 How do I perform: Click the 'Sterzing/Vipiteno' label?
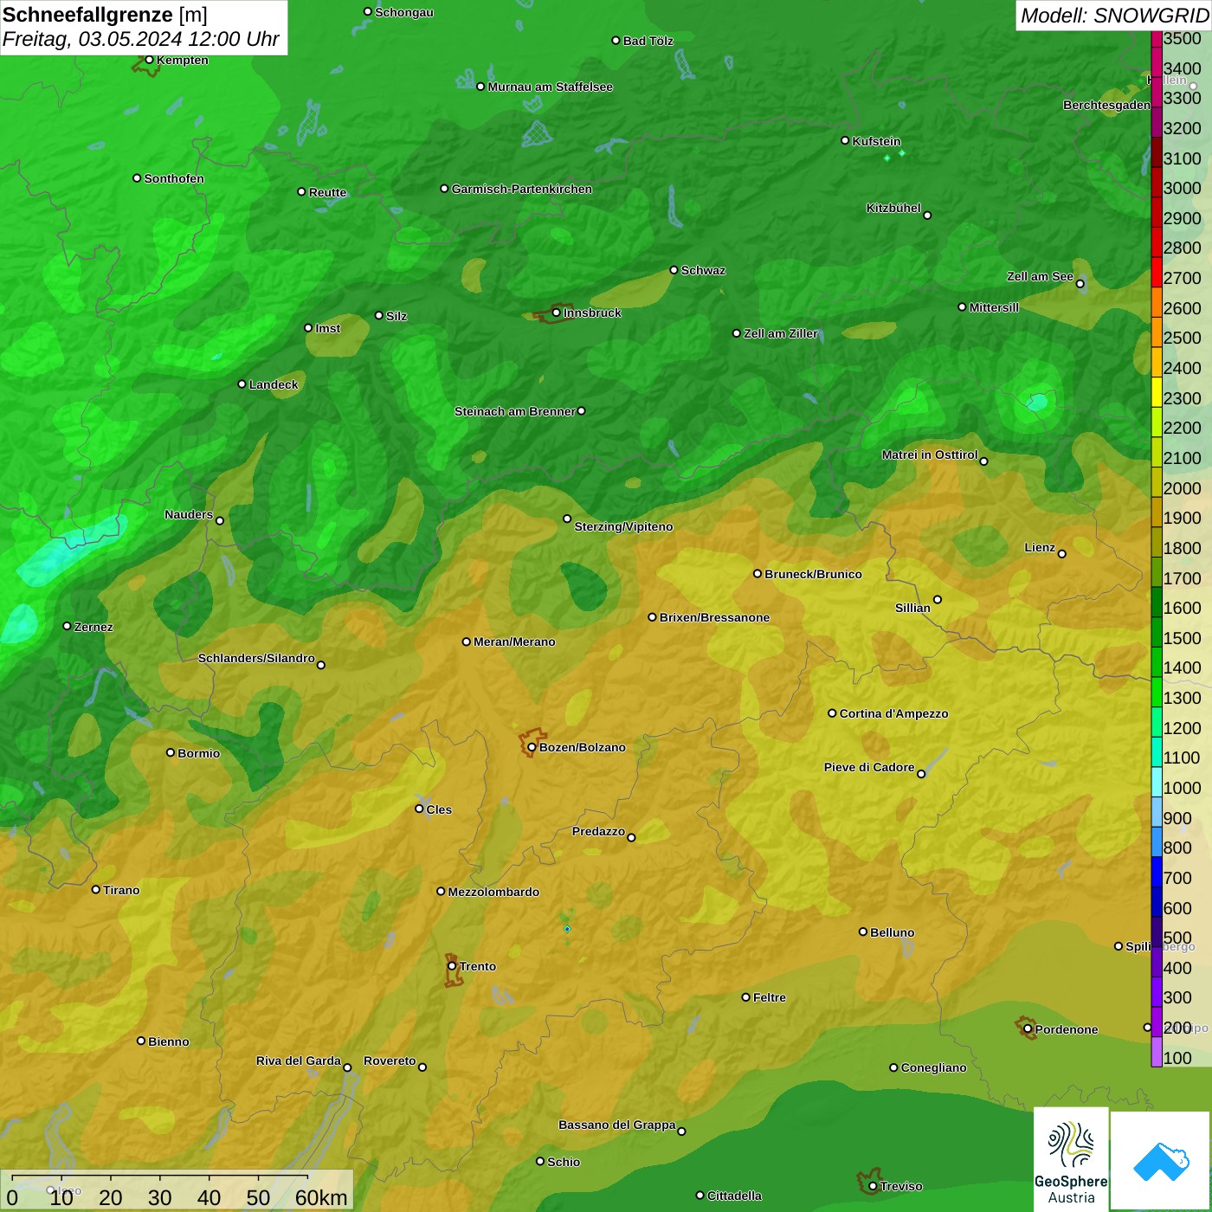pos(623,526)
